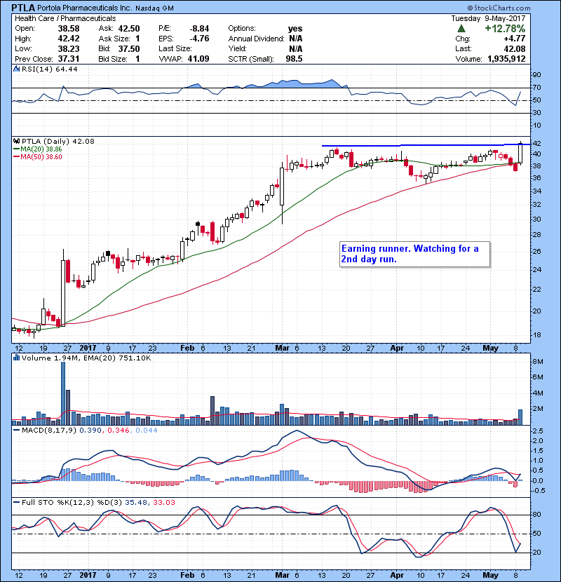This screenshot has height=582, width=561.
Task: Click the date Tuesday 9-May-2017
Action: pos(488,18)
